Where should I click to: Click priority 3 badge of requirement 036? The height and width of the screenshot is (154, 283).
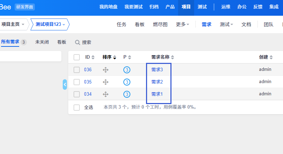[x=127, y=70]
